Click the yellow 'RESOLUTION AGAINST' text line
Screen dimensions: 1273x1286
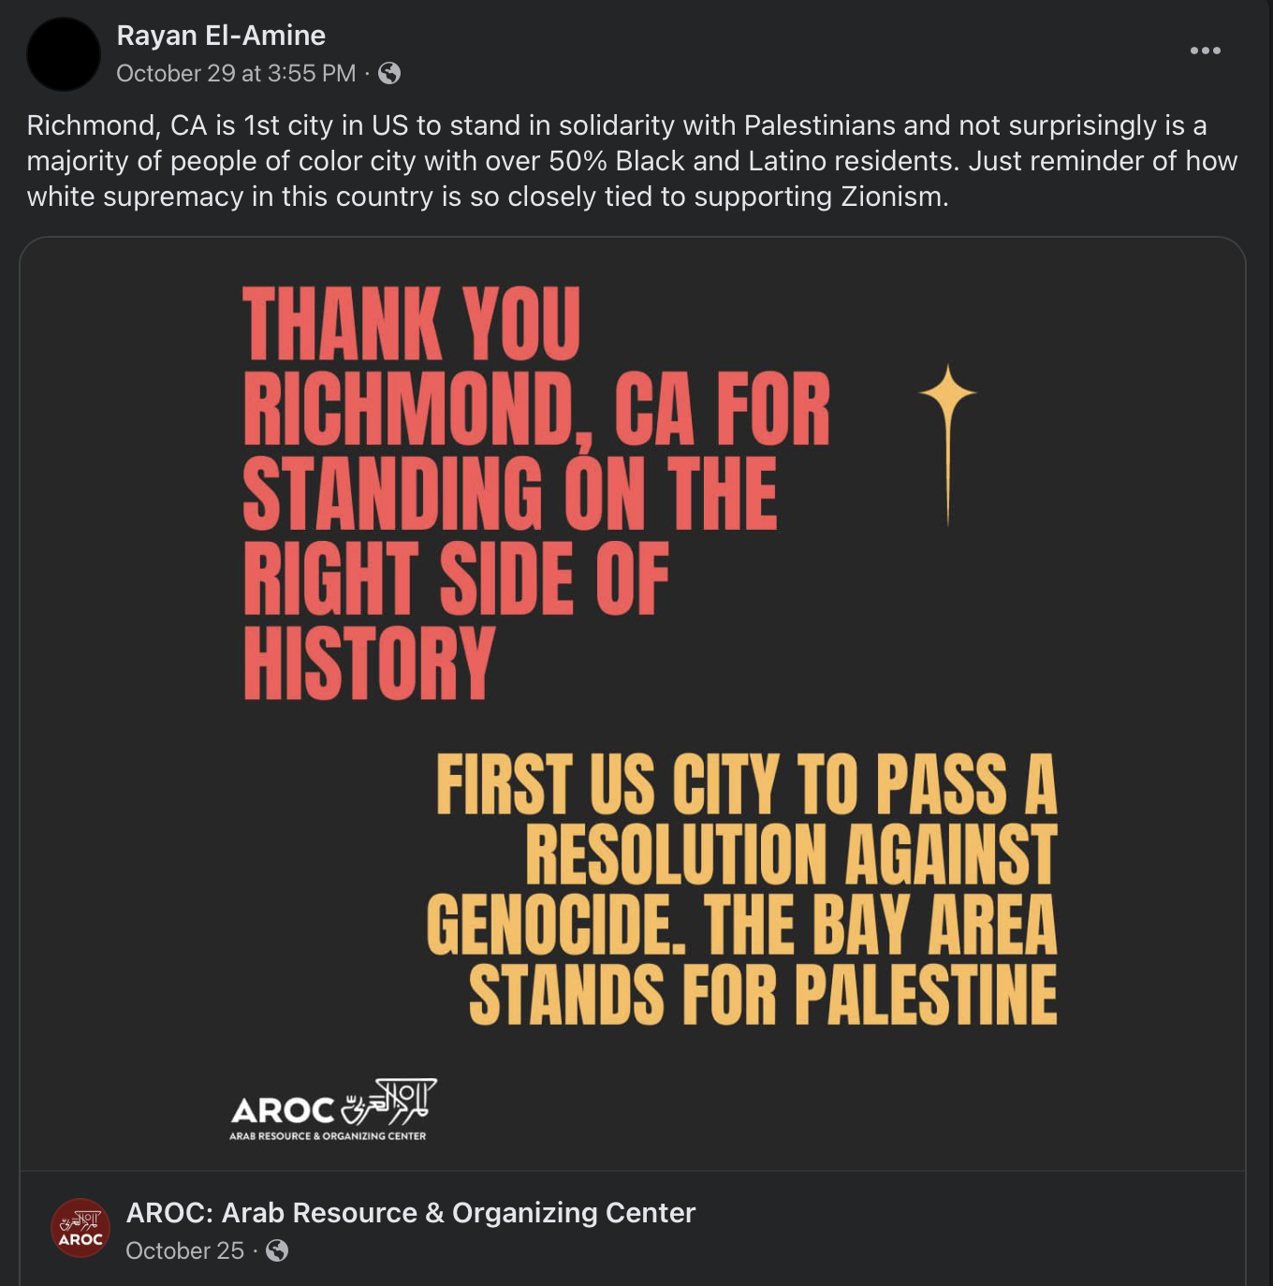[x=791, y=855]
